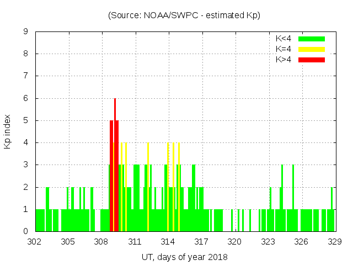Image resolution: width=353 pixels, height=265 pixels.
Task: Click the green K<4 legend swatch
Action: point(312,39)
